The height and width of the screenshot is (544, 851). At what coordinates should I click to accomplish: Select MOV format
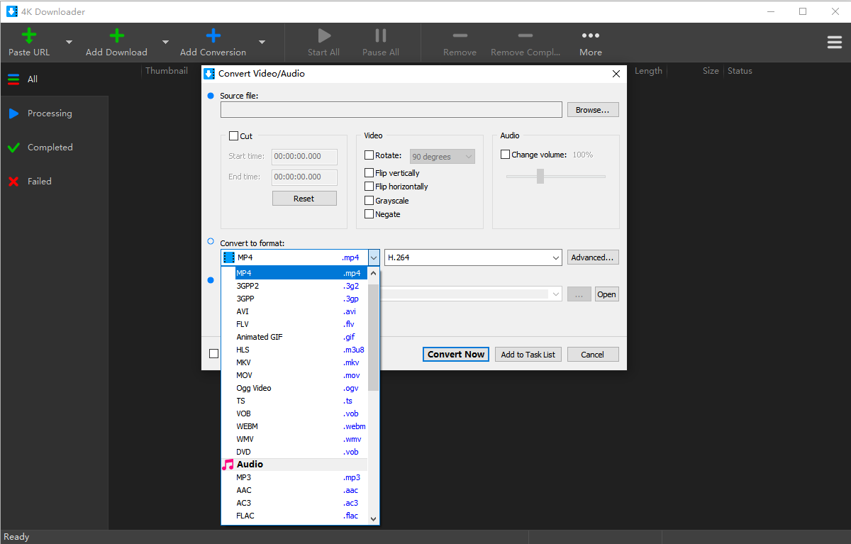click(x=294, y=375)
